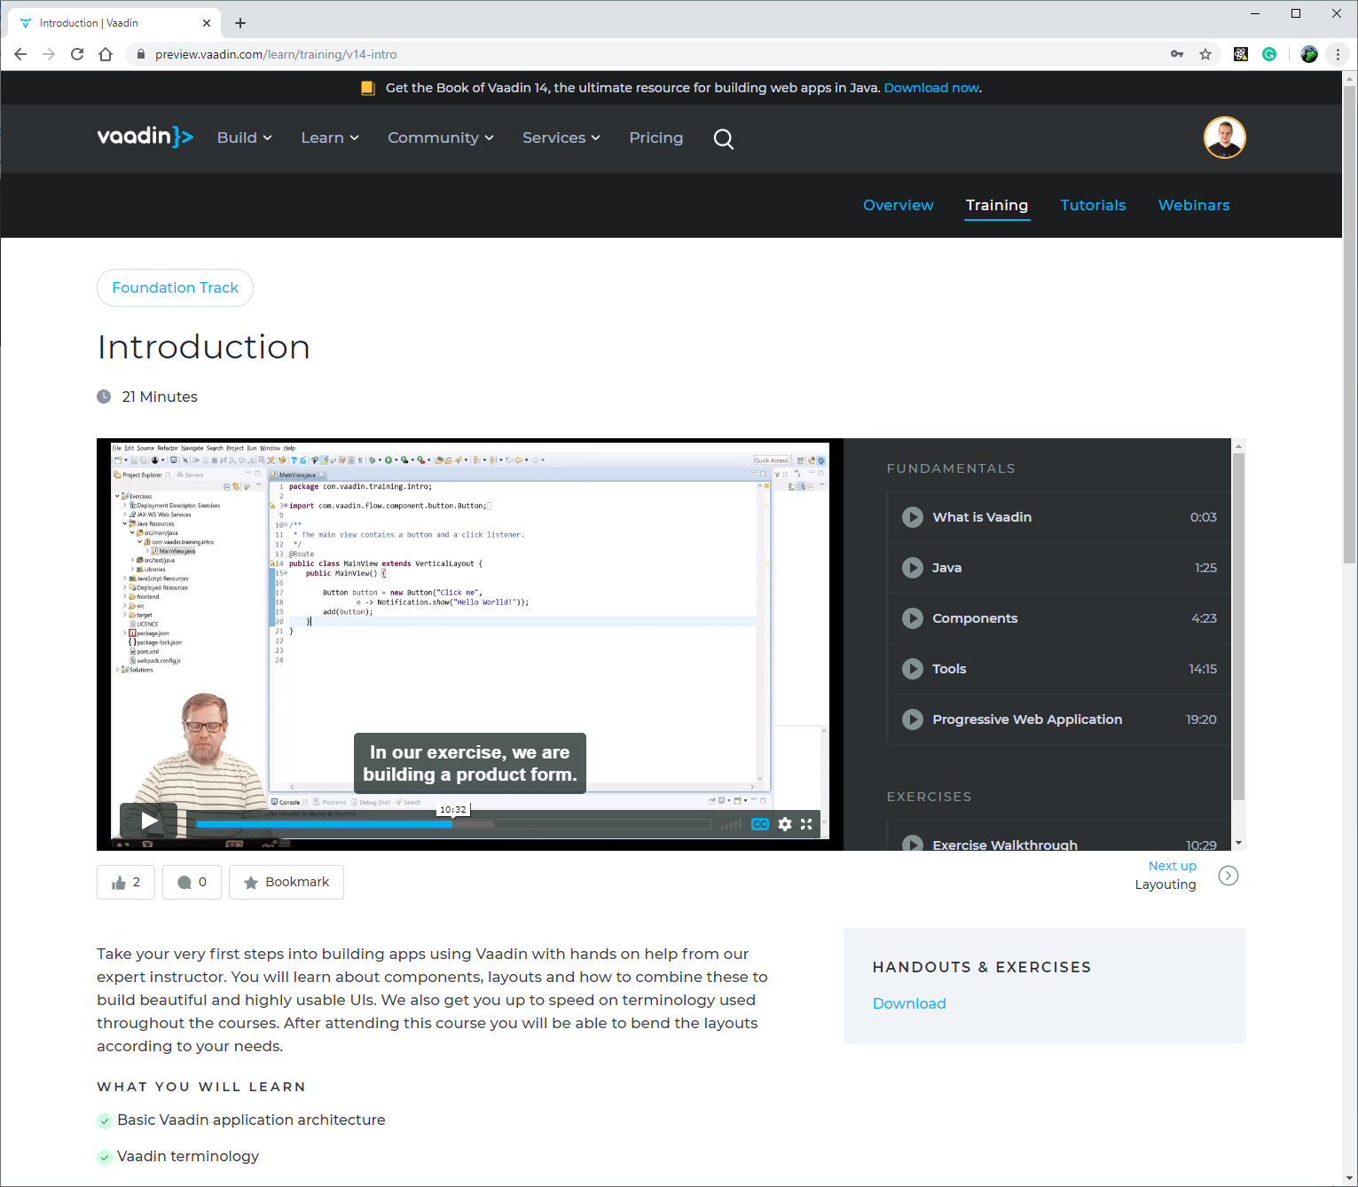Image resolution: width=1358 pixels, height=1187 pixels.
Task: Play the video with the center play button
Action: 147,821
